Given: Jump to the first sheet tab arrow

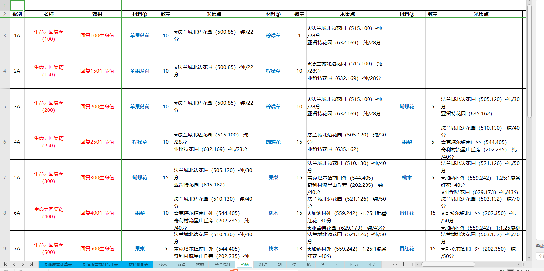Looking at the screenshot, I should tap(6, 264).
